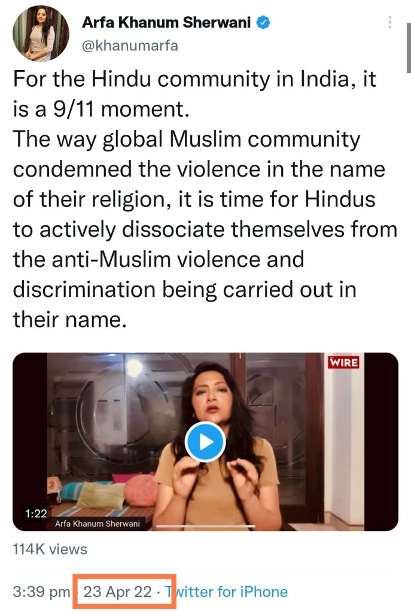
Task: Click the text line ending "their name."
Action: pyautogui.click(x=70, y=320)
